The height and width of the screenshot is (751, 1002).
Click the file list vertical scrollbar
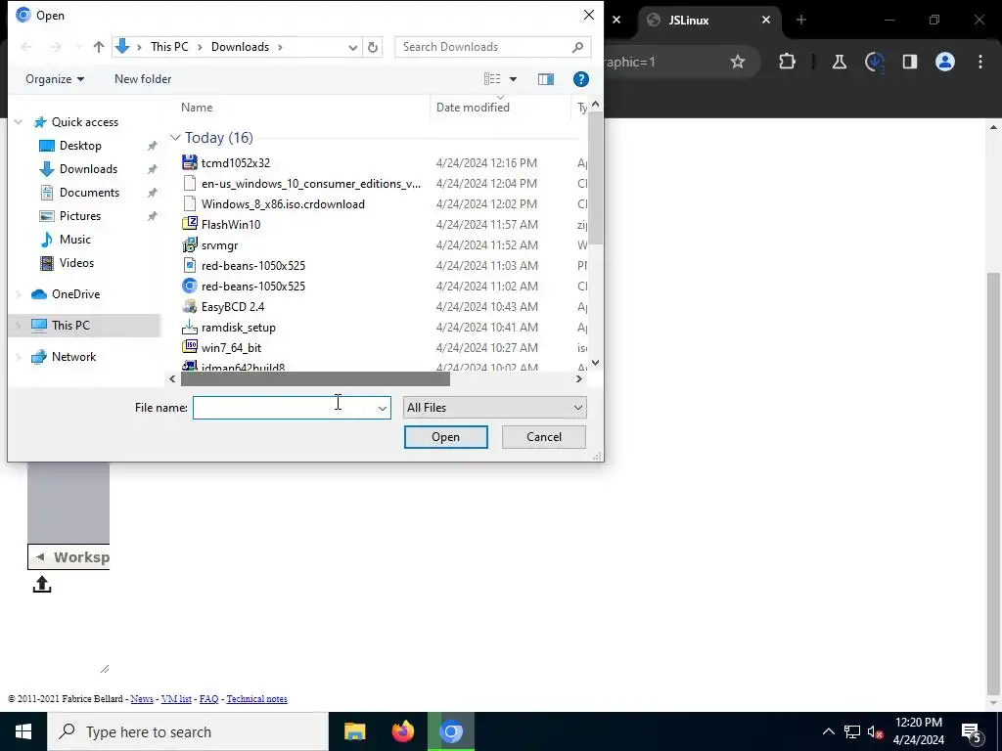pos(595,178)
